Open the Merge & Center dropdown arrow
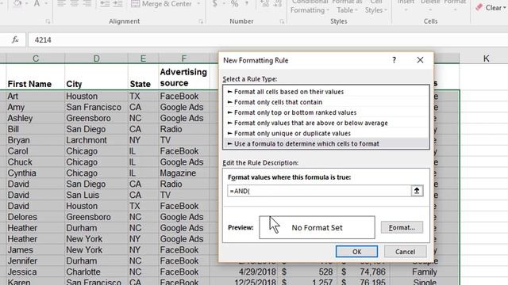 pos(198,3)
